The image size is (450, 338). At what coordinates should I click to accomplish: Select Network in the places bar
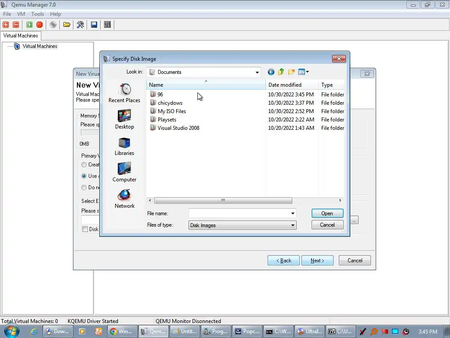(x=124, y=198)
